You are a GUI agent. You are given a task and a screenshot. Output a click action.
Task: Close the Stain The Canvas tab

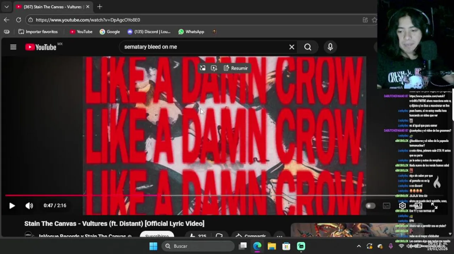tap(88, 7)
